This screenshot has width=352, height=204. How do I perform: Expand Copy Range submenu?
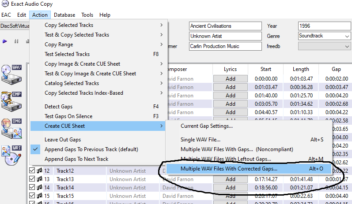point(99,45)
